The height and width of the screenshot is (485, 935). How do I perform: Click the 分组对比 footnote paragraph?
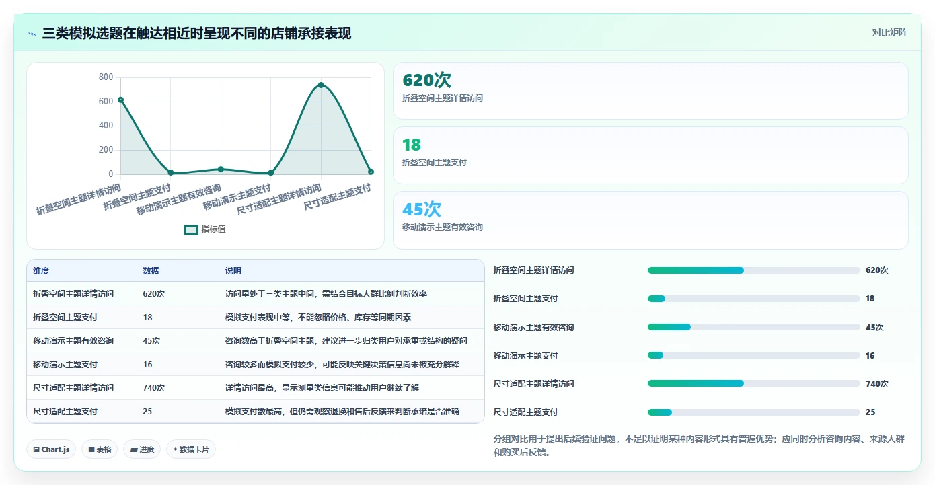coord(700,445)
